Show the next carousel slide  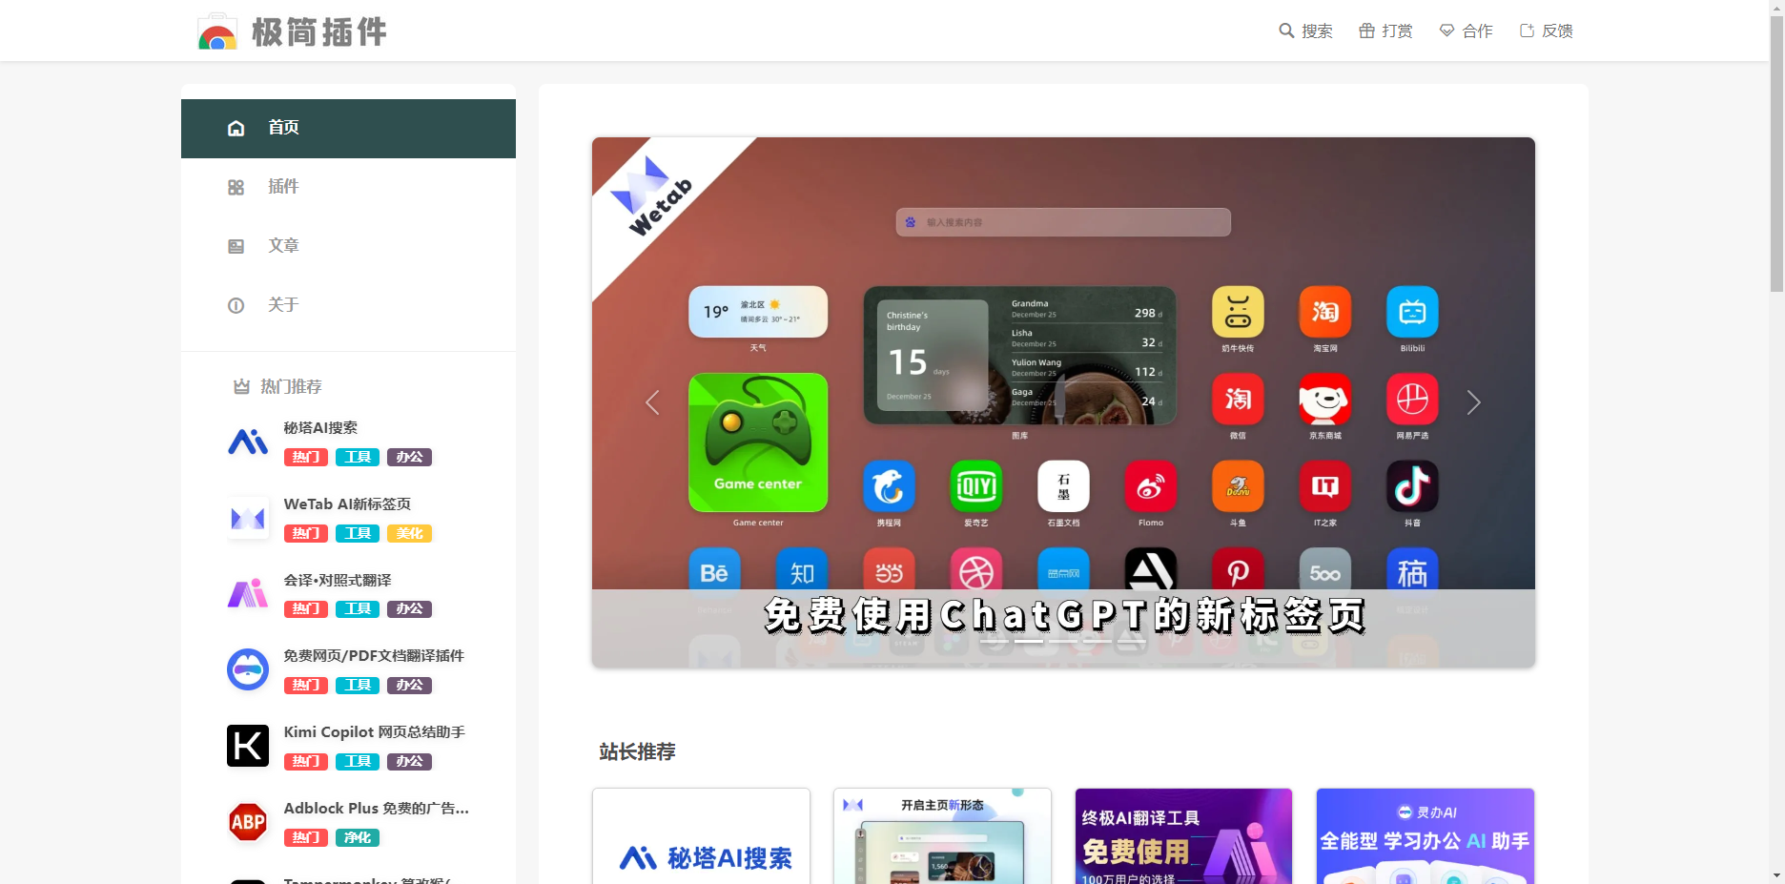tap(1473, 402)
